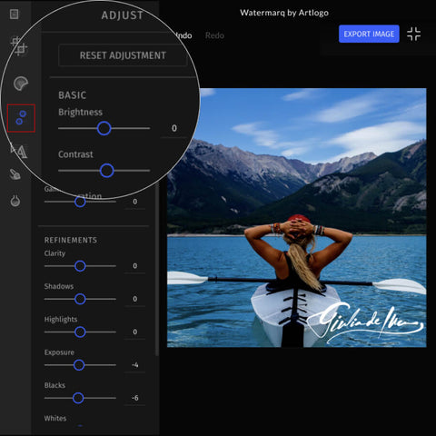Click the Exposure slider handle

[79, 365]
